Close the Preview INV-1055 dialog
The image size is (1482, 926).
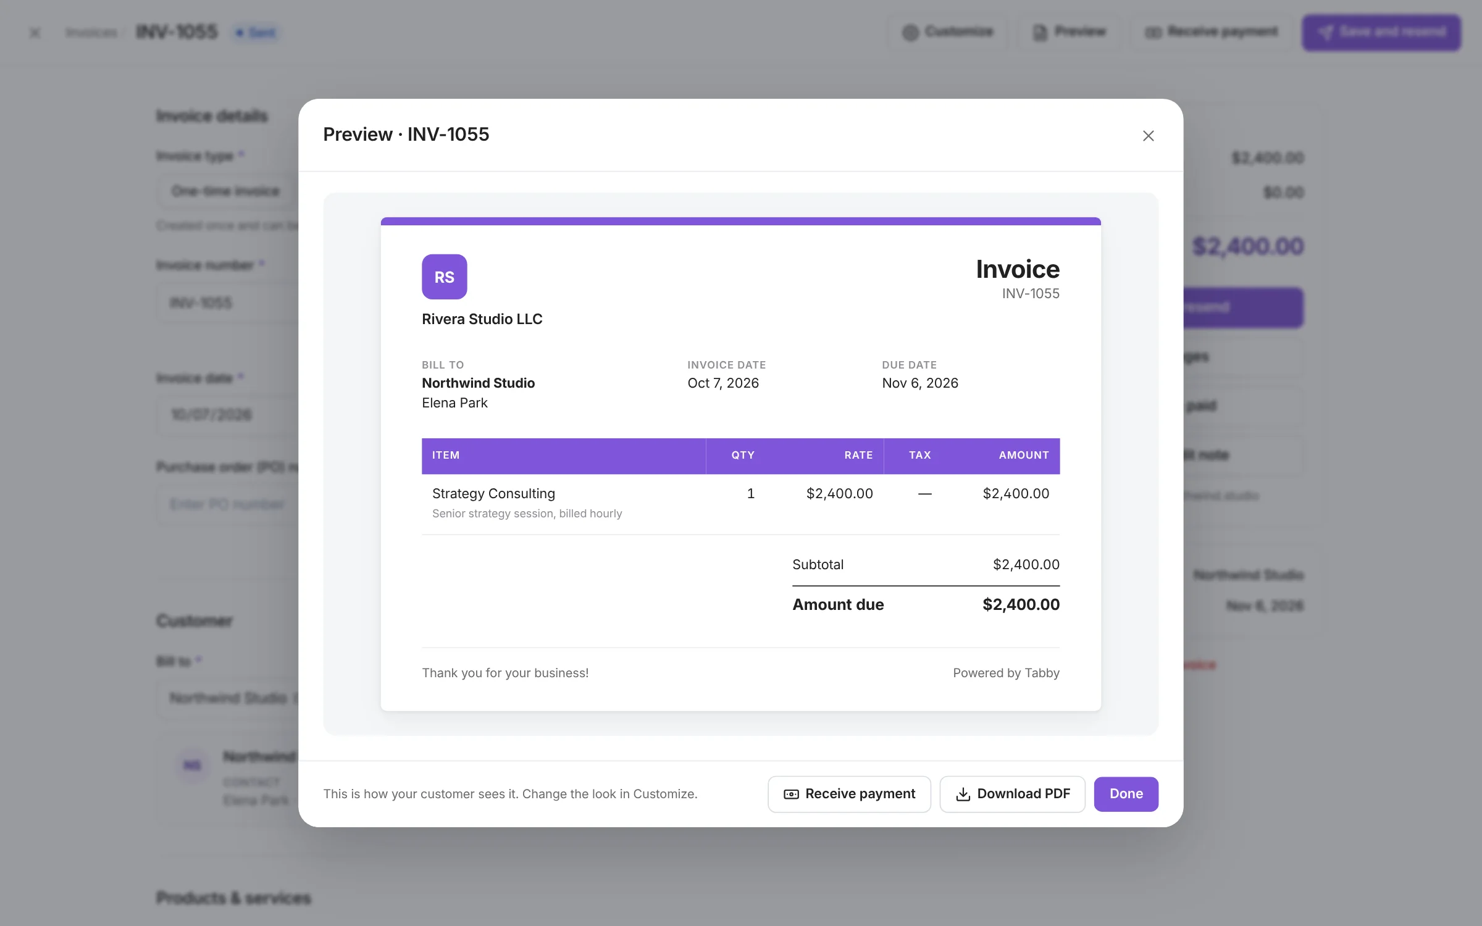coord(1148,136)
